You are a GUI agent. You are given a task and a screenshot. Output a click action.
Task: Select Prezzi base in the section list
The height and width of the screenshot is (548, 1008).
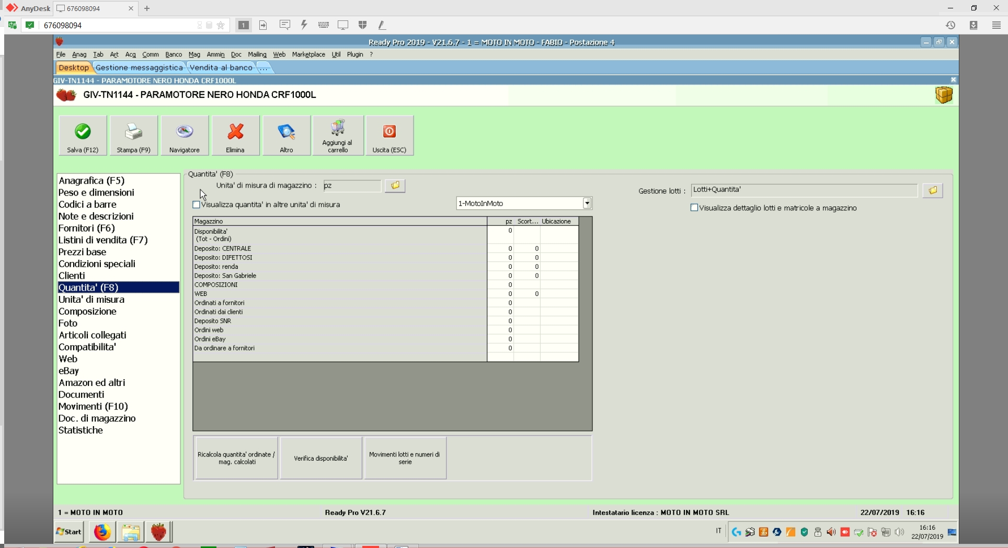118,252
